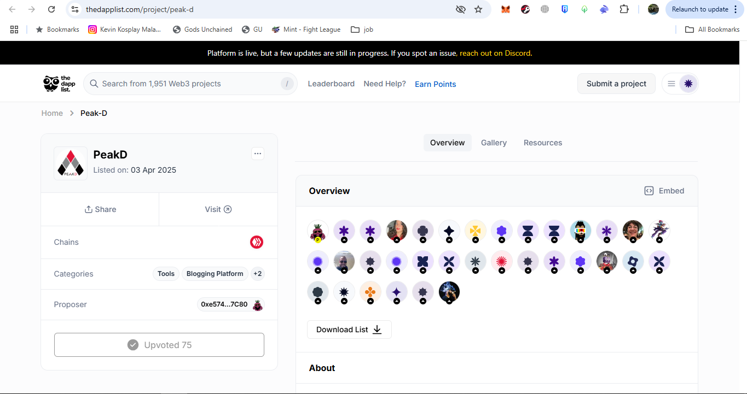The image size is (747, 394).
Task: Select the first upvoter avatar with pineapple head
Action: click(317, 231)
